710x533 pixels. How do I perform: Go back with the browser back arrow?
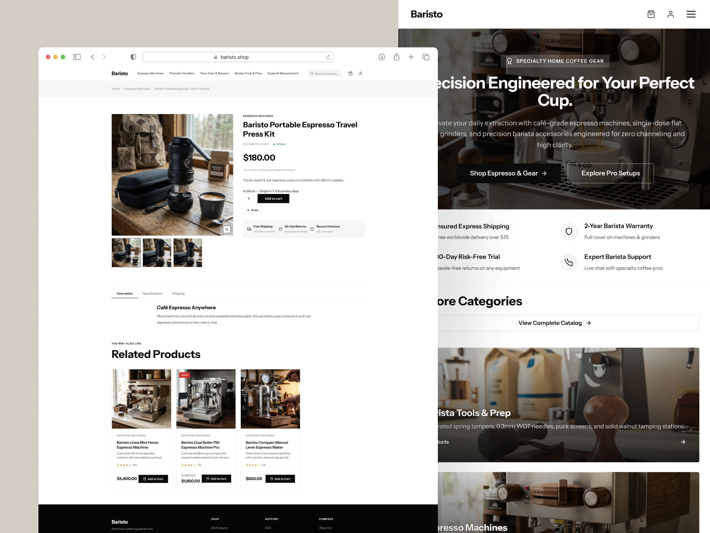[92, 57]
